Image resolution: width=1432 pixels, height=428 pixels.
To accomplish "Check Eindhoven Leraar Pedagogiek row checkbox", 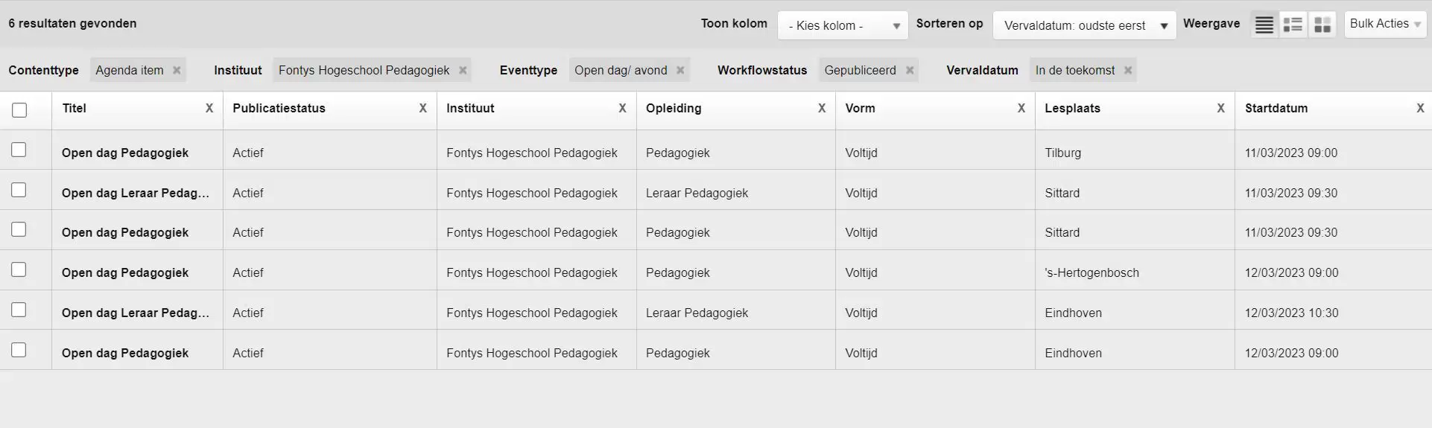I will point(19,310).
